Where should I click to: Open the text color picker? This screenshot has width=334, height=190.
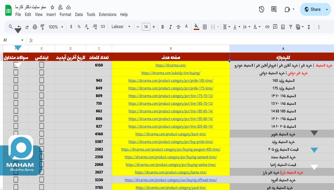point(187,27)
